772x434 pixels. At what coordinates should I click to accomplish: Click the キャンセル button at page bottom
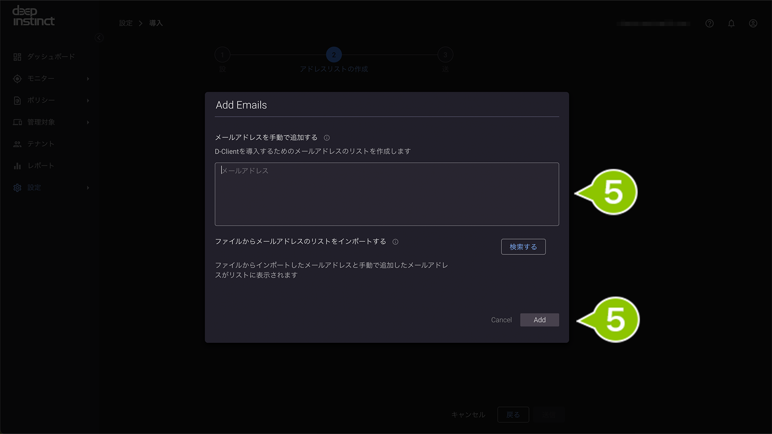pyautogui.click(x=468, y=415)
